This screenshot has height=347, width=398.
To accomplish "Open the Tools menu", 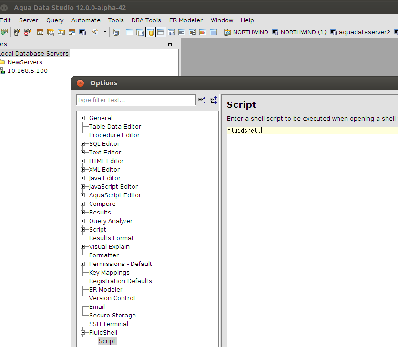I will (116, 20).
